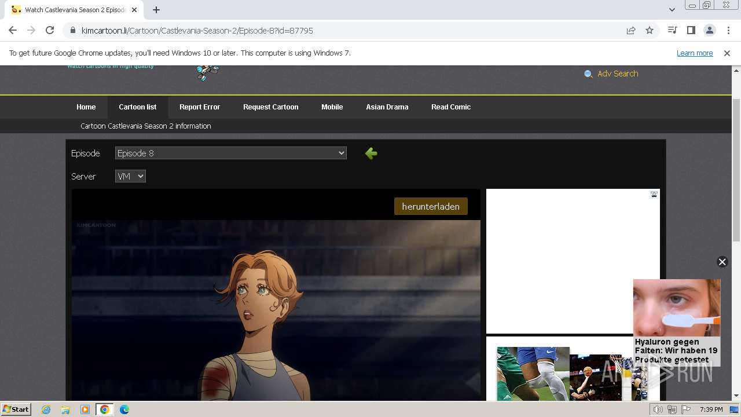
Task: Launch Internet Explorer from taskbar
Action: pos(46,409)
